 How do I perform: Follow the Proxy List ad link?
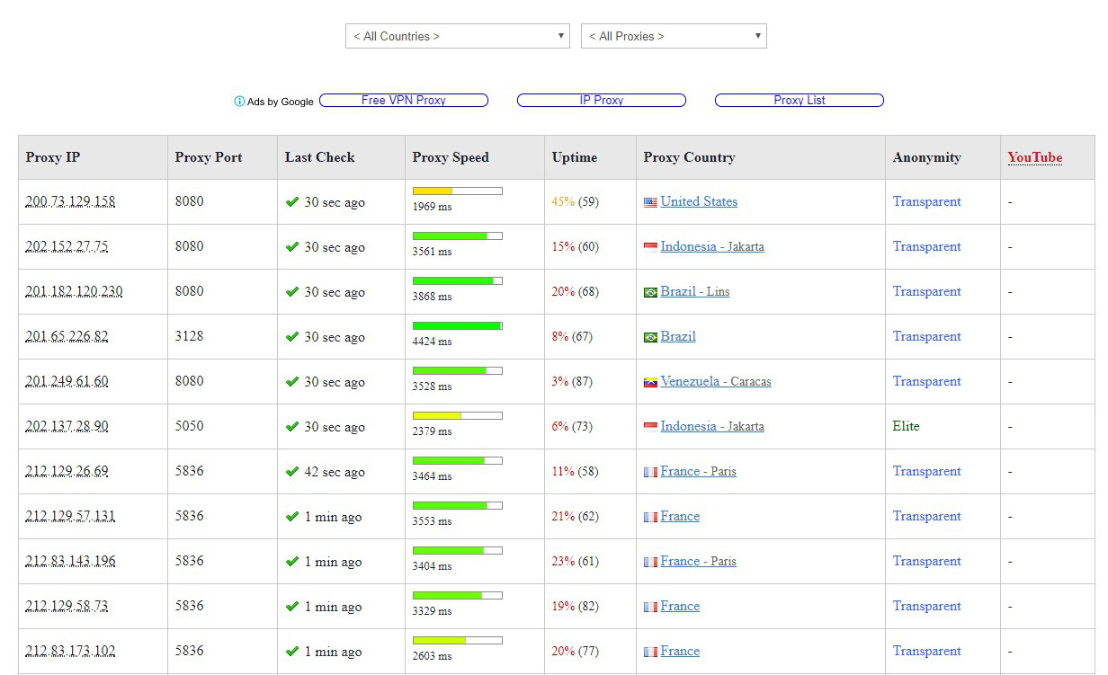(x=799, y=100)
